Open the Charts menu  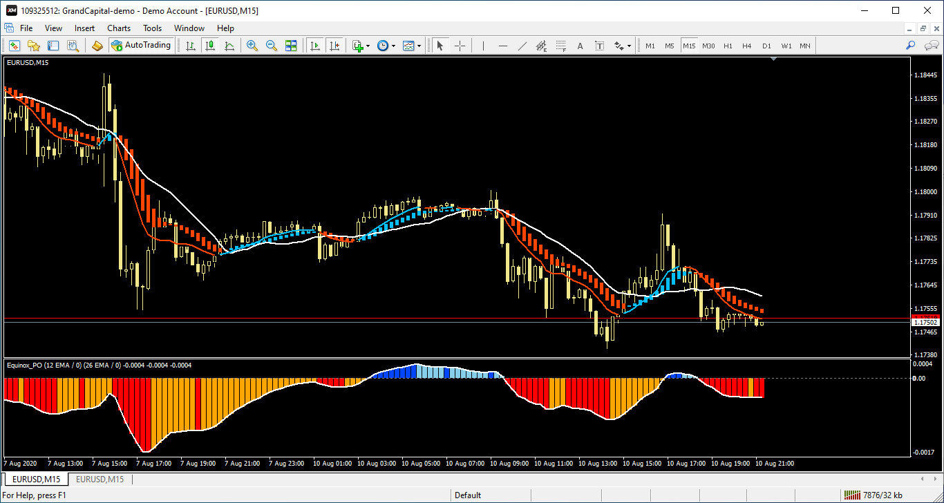point(119,28)
